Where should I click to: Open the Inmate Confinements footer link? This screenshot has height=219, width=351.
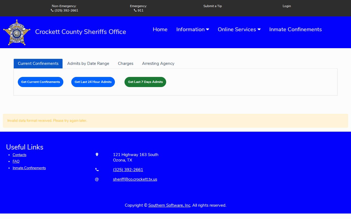pyautogui.click(x=29, y=168)
